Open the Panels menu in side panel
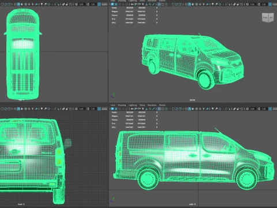Screen dimensions: 277x208 162,105
